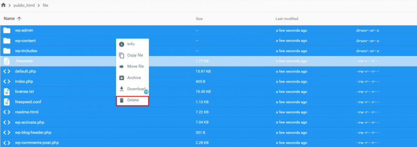Click the trash icon next to Delete
Viewport: 417px width, 147px height.
[x=121, y=100]
